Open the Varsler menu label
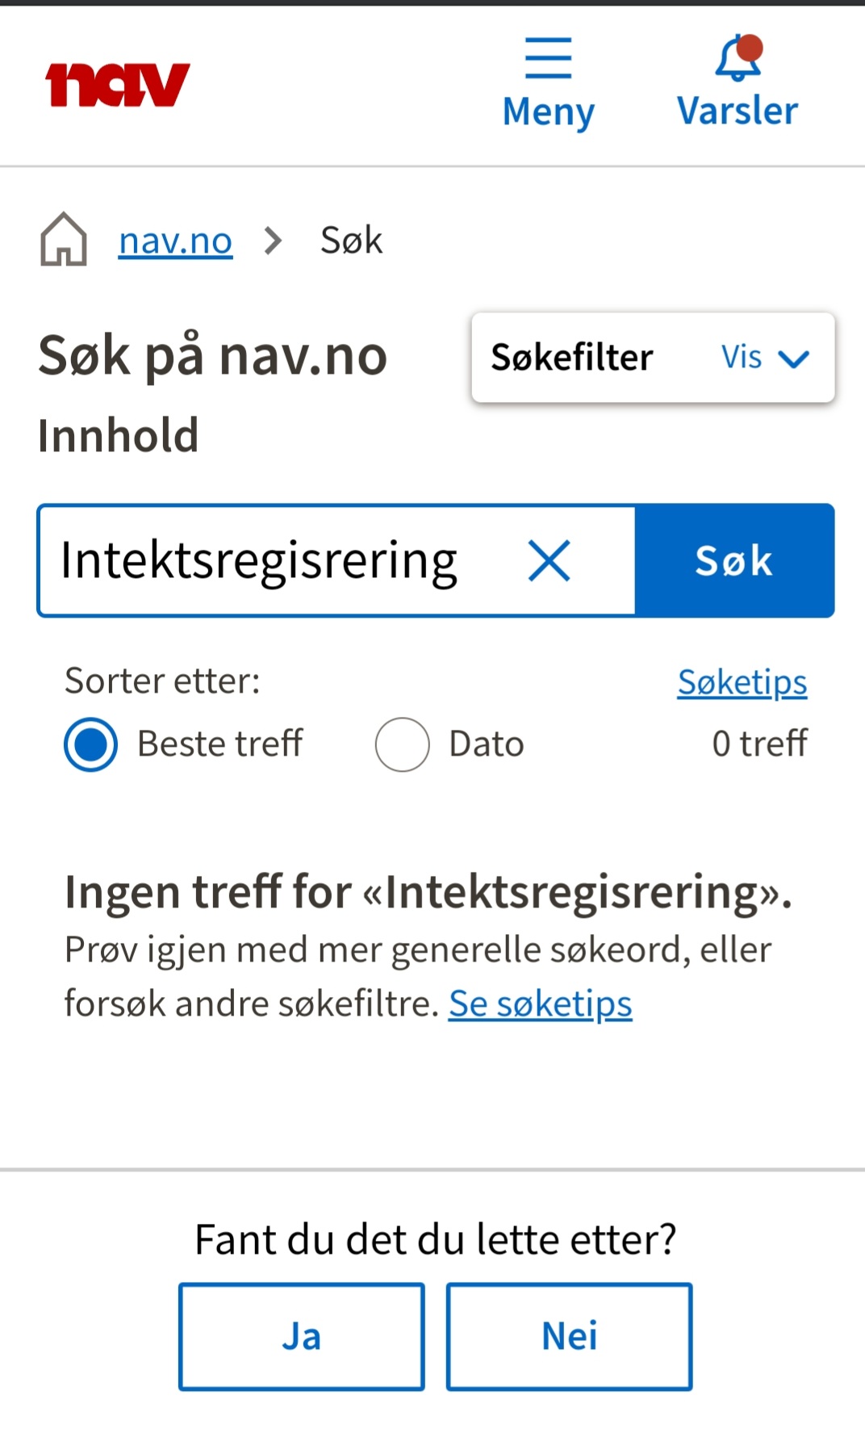This screenshot has width=865, height=1433. click(738, 111)
